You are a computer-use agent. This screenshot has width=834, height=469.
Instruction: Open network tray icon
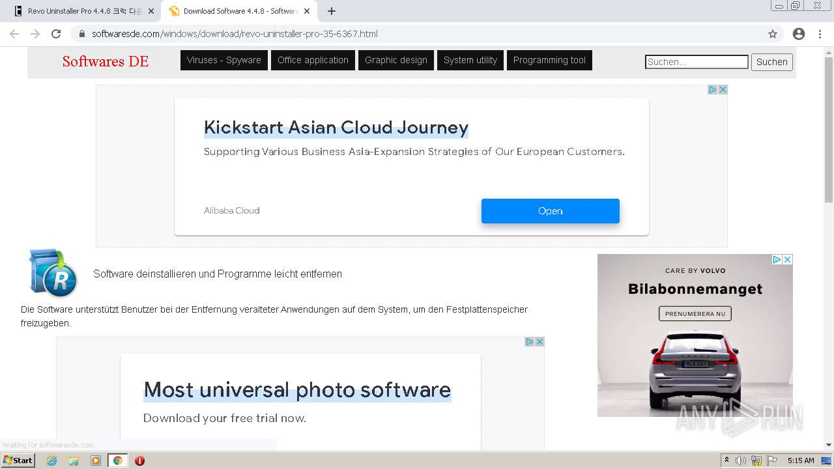click(756, 461)
